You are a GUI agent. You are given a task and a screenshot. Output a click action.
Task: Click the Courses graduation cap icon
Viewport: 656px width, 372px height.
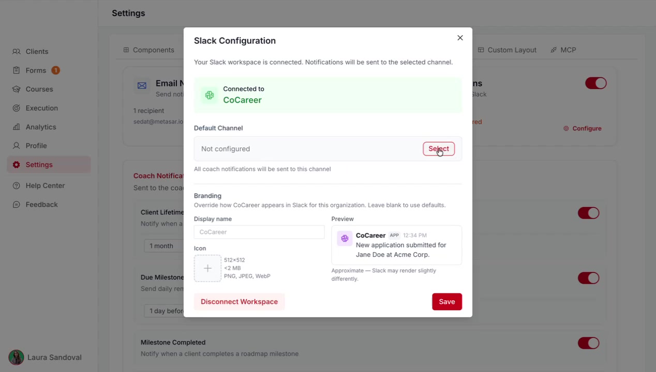pos(17,89)
